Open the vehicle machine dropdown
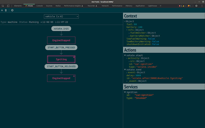Viewport: 205px width, 128px height. (x=61, y=16)
